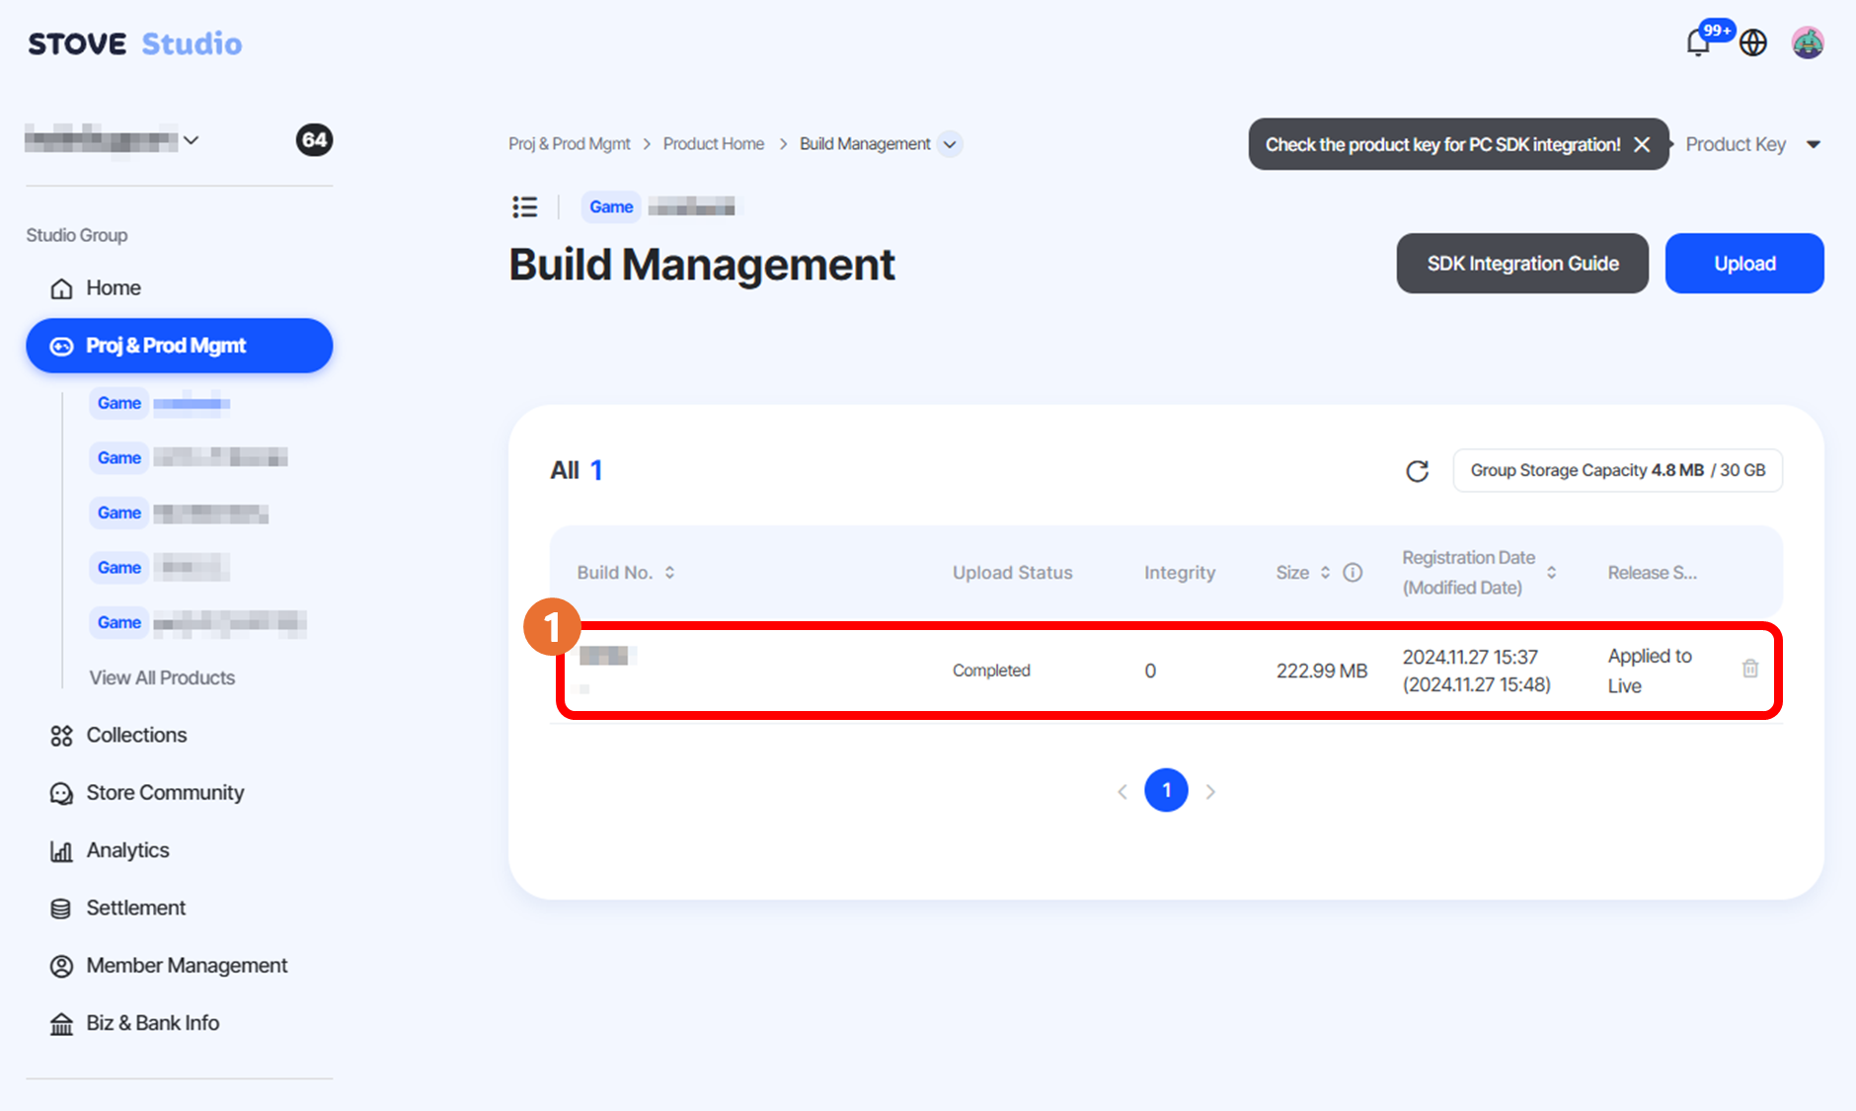Image resolution: width=1856 pixels, height=1111 pixels.
Task: Click Product Home breadcrumb
Action: tap(714, 144)
